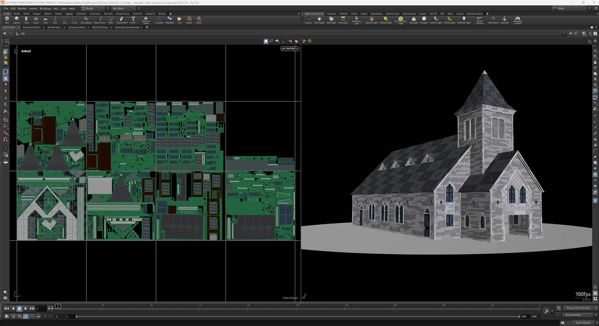The image size is (599, 326).
Task: Open the Labs menu
Action: pos(64,8)
